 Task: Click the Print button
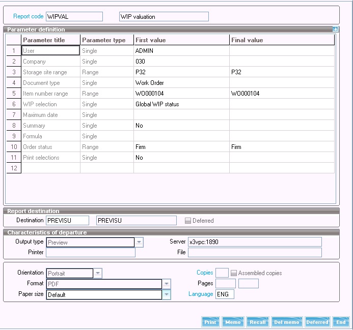[x=210, y=322]
